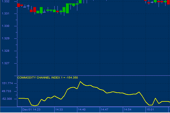Click the 151.774 indicator axis value
This screenshot has width=170, height=113.
[x=7, y=83]
